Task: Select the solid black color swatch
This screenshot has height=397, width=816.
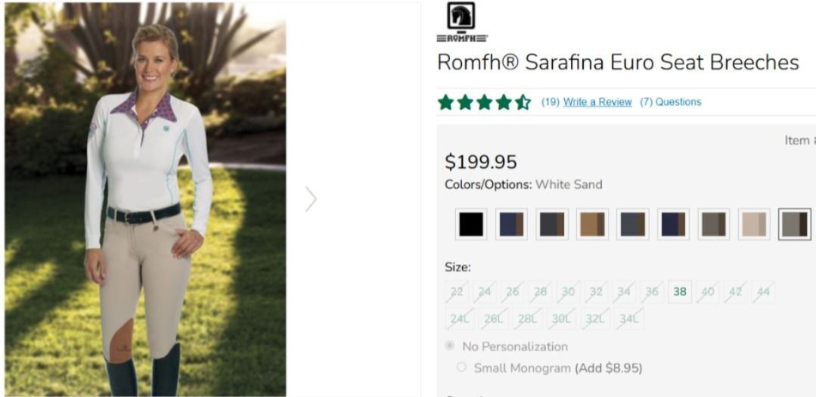Action: (x=470, y=224)
